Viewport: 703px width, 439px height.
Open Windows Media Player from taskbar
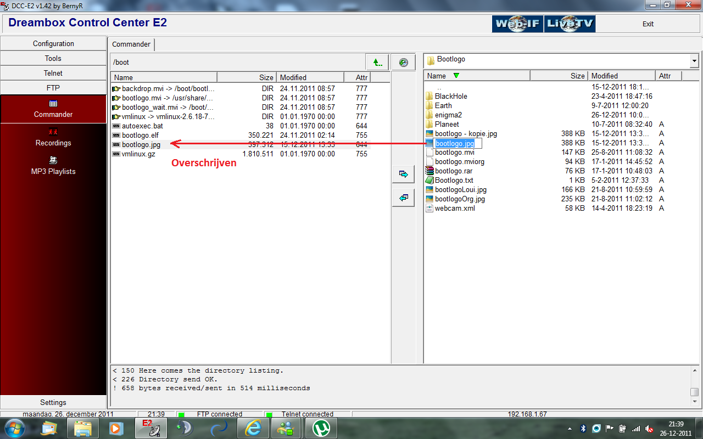[x=116, y=428]
